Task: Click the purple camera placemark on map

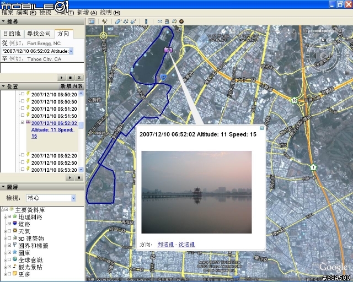Action: 168,50
